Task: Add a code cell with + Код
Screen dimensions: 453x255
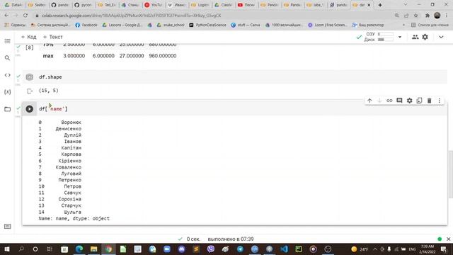Action: click(x=28, y=37)
